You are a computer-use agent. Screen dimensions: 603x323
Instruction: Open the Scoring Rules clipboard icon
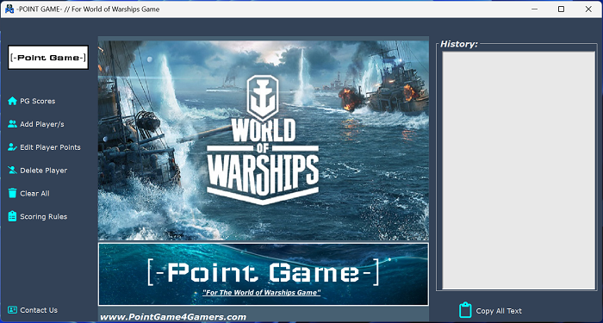(x=12, y=216)
